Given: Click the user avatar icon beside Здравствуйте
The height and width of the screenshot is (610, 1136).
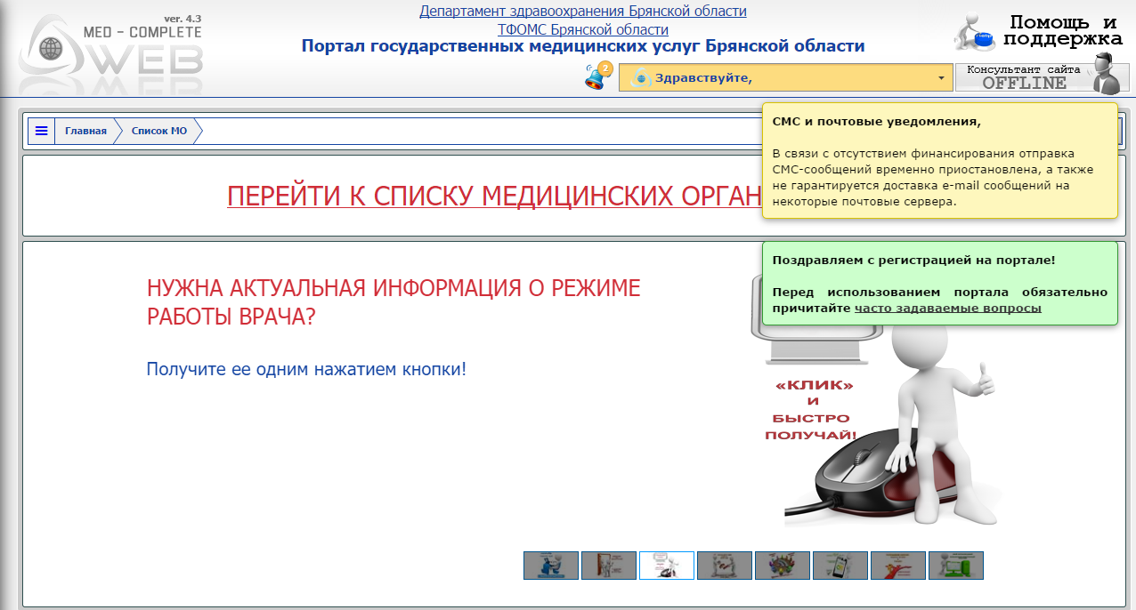Looking at the screenshot, I should click(640, 78).
